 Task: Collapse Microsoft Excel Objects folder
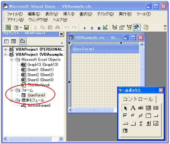pyautogui.click(x=11, y=60)
